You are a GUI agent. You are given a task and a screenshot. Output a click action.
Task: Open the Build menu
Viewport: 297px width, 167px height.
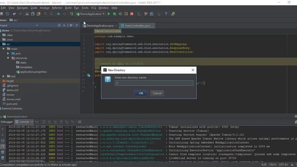[x=68, y=8]
